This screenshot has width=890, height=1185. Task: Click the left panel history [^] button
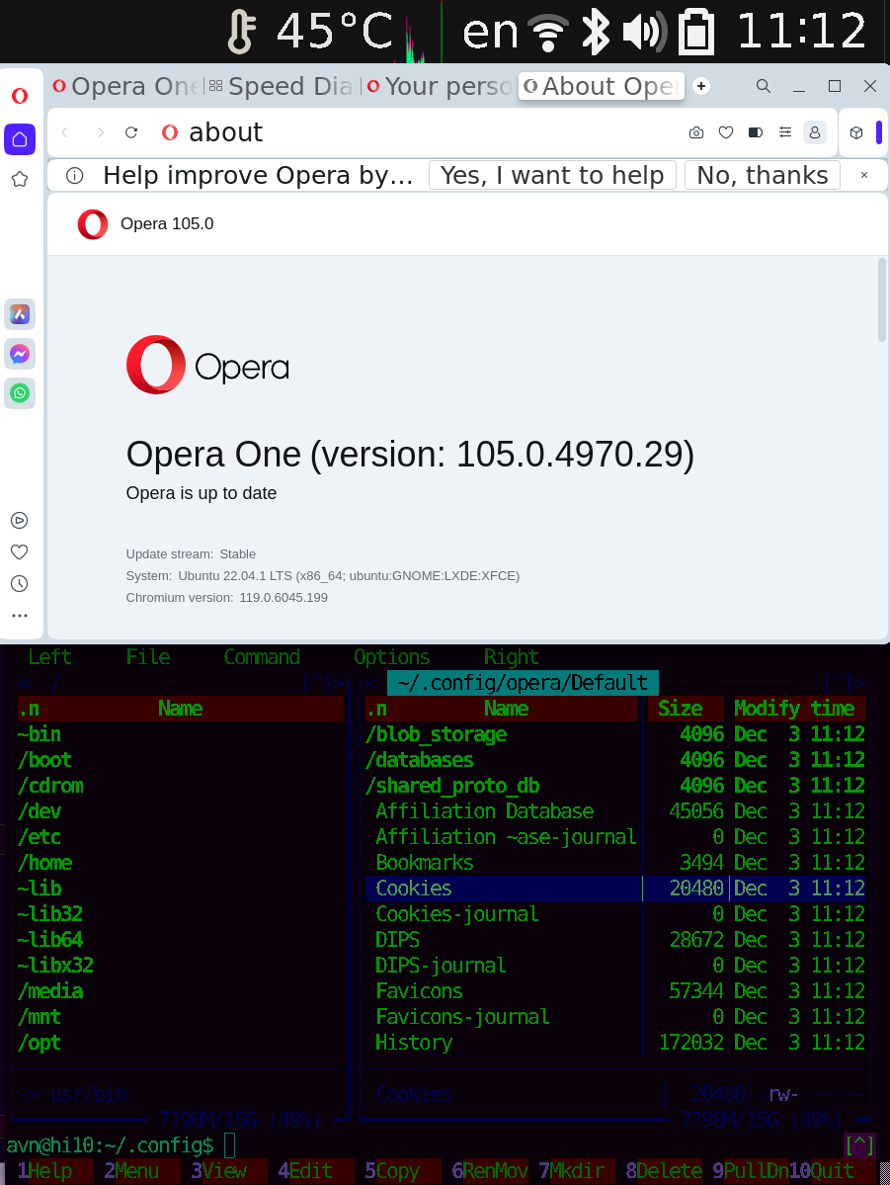pos(316,682)
